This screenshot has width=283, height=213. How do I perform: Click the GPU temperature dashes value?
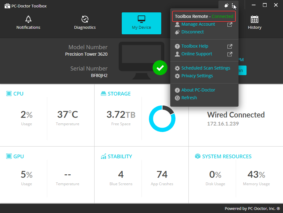tap(67, 175)
